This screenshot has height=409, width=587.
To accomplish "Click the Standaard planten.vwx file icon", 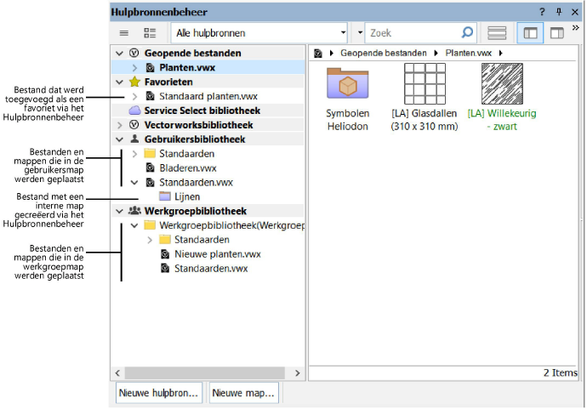I will [x=150, y=97].
